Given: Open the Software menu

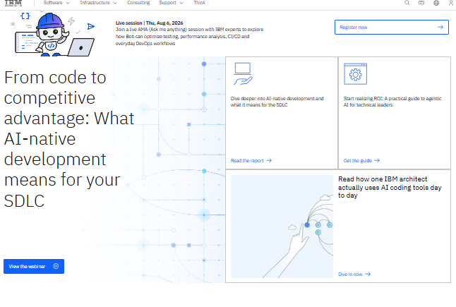Looking at the screenshot, I should (x=56, y=3).
